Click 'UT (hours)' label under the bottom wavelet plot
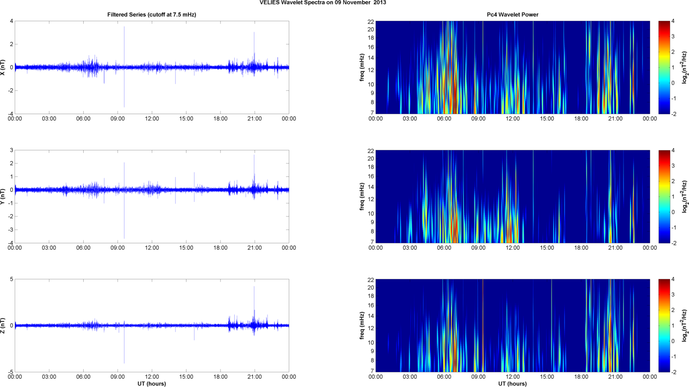 click(x=513, y=383)
